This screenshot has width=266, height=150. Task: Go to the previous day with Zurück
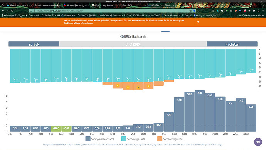(34, 44)
